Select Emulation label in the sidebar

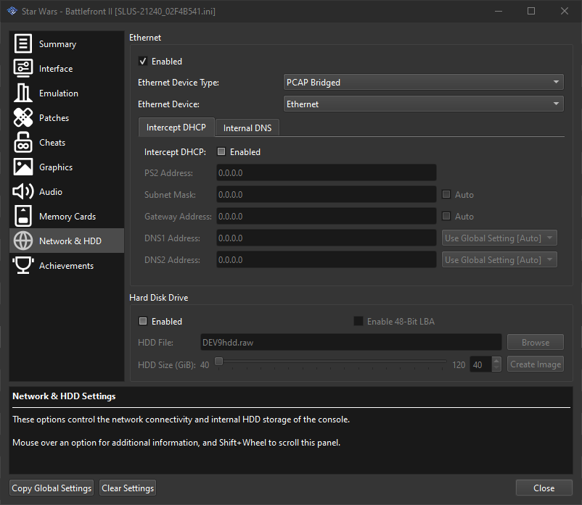[x=59, y=93]
